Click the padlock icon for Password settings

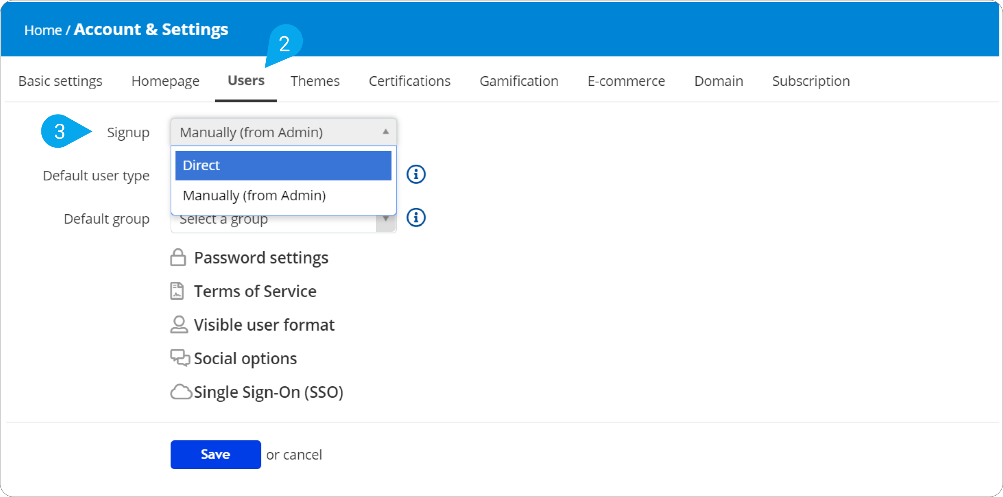pyautogui.click(x=178, y=257)
